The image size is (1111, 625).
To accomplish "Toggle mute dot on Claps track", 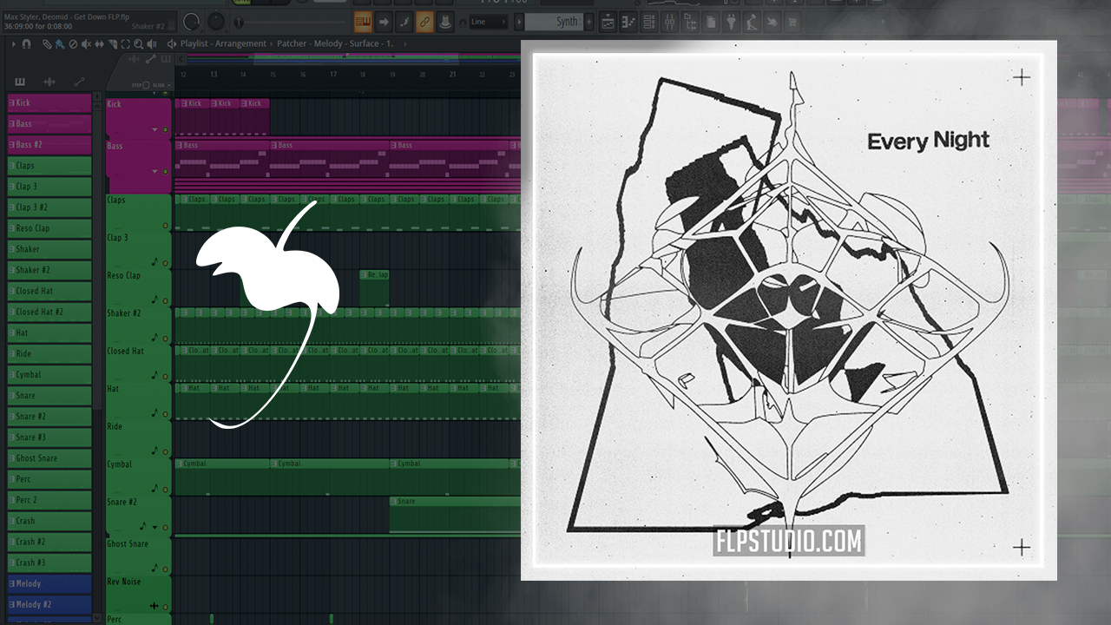I will [x=166, y=226].
